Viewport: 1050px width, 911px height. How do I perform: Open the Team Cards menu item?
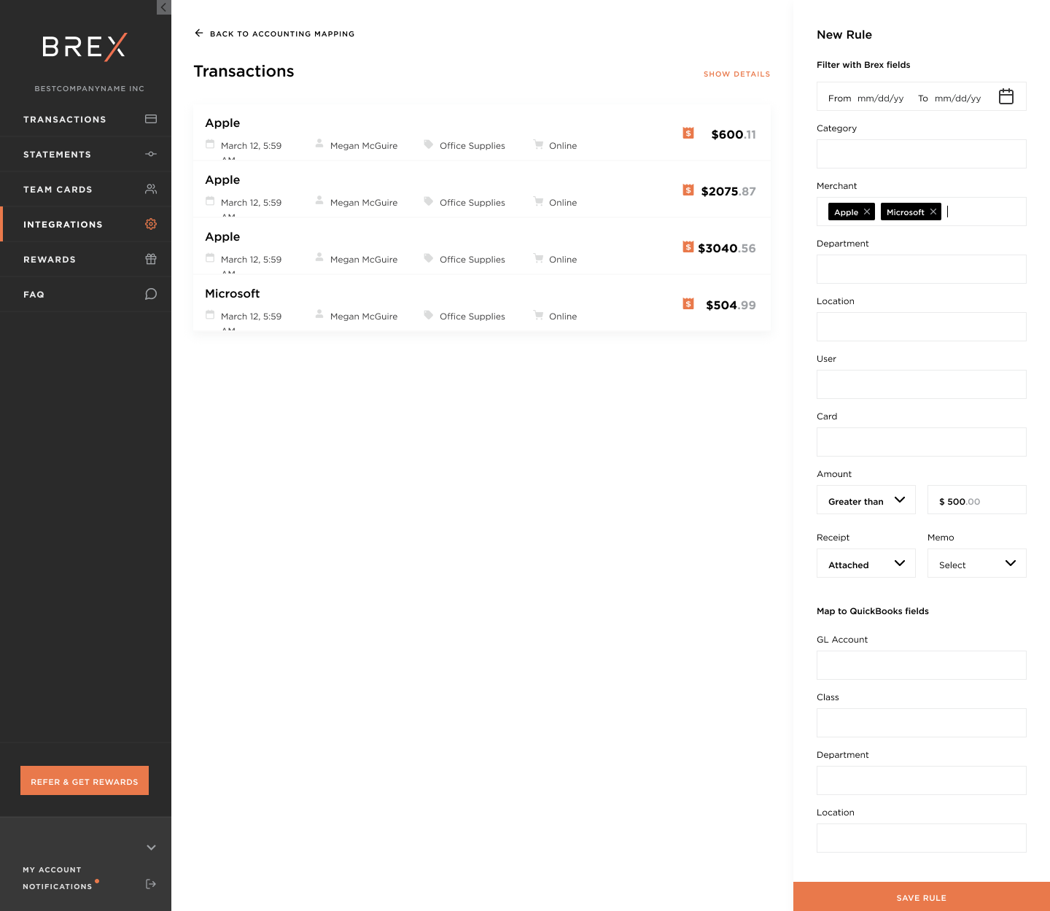pyautogui.click(x=86, y=189)
